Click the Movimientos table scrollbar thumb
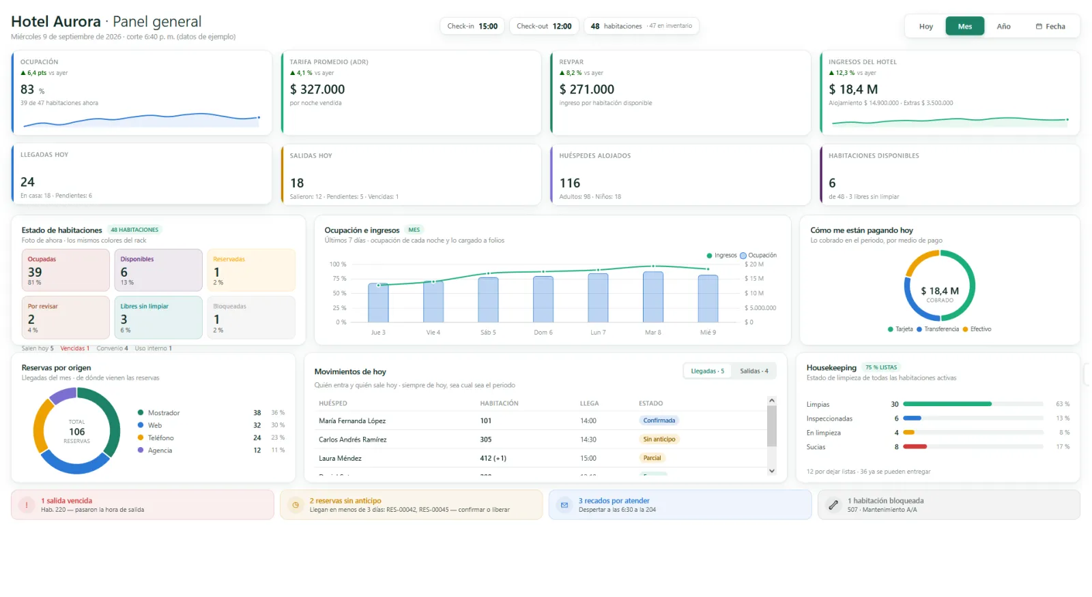This screenshot has width=1092, height=597. click(x=772, y=426)
